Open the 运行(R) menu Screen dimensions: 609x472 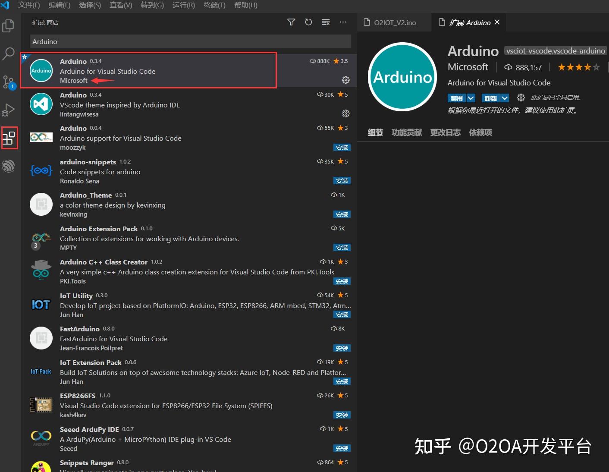click(184, 5)
